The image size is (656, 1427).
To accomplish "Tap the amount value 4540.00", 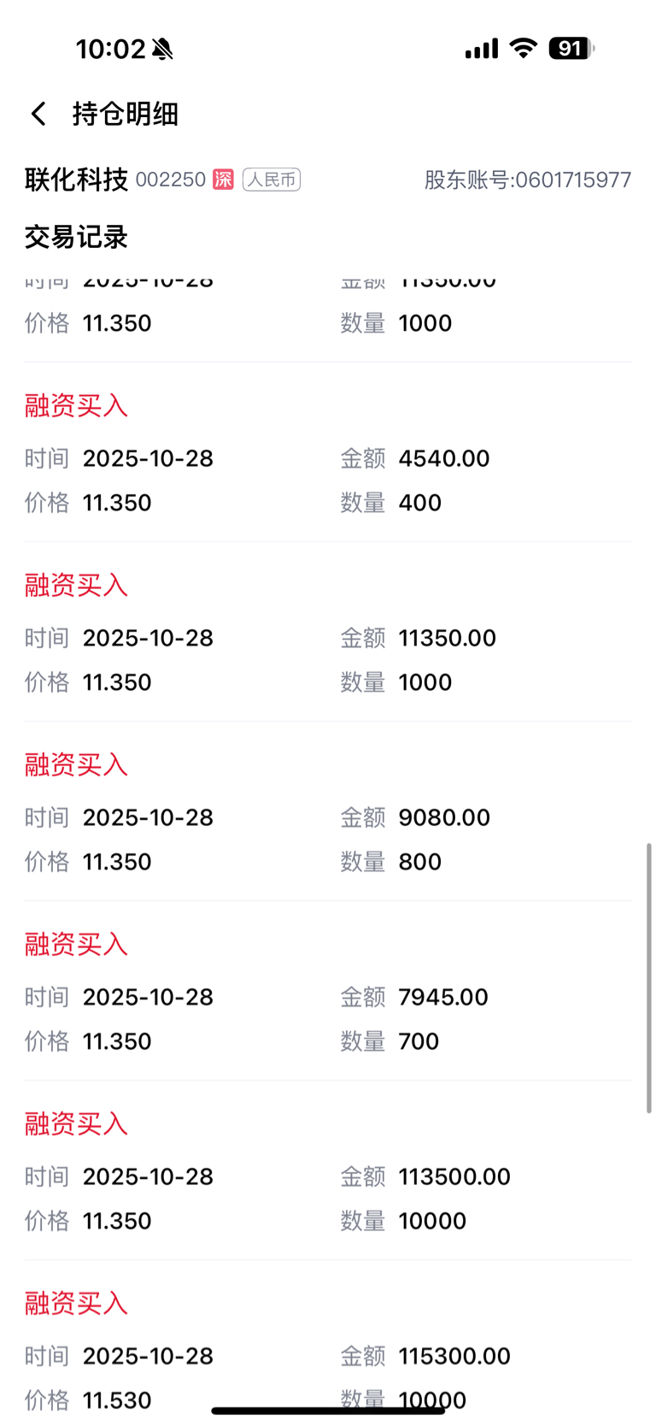I will pyautogui.click(x=444, y=458).
